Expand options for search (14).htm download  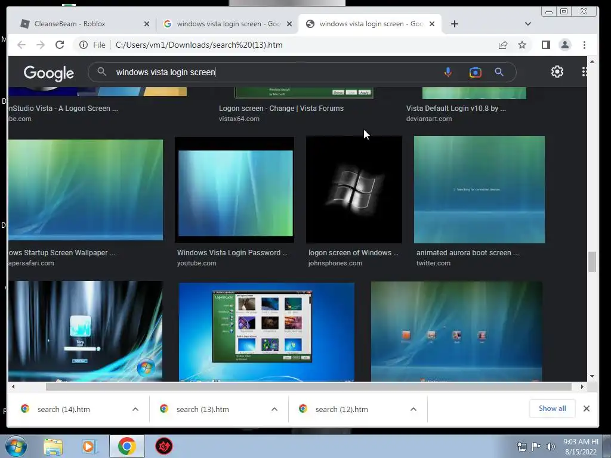[x=135, y=409]
